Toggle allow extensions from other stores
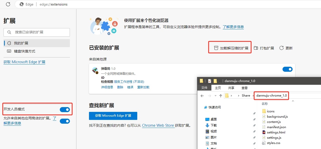The image size is (321, 149). 65,121
